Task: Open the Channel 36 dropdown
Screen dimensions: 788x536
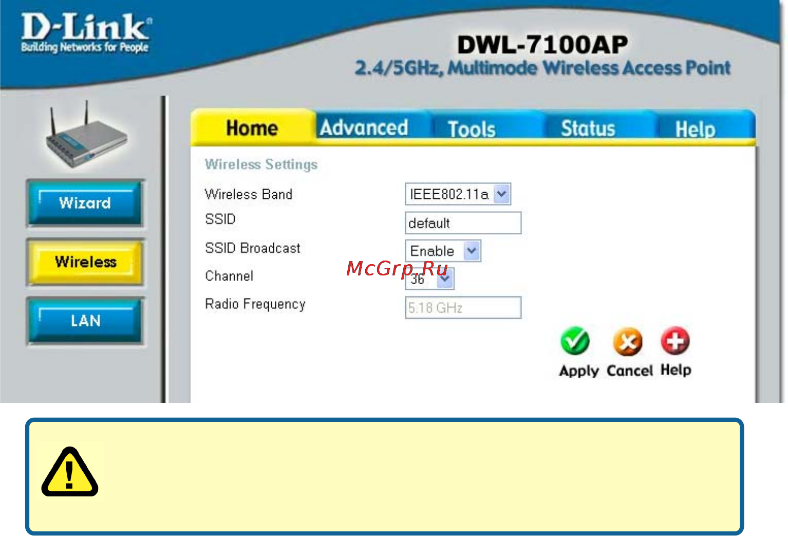Action: coord(429,279)
